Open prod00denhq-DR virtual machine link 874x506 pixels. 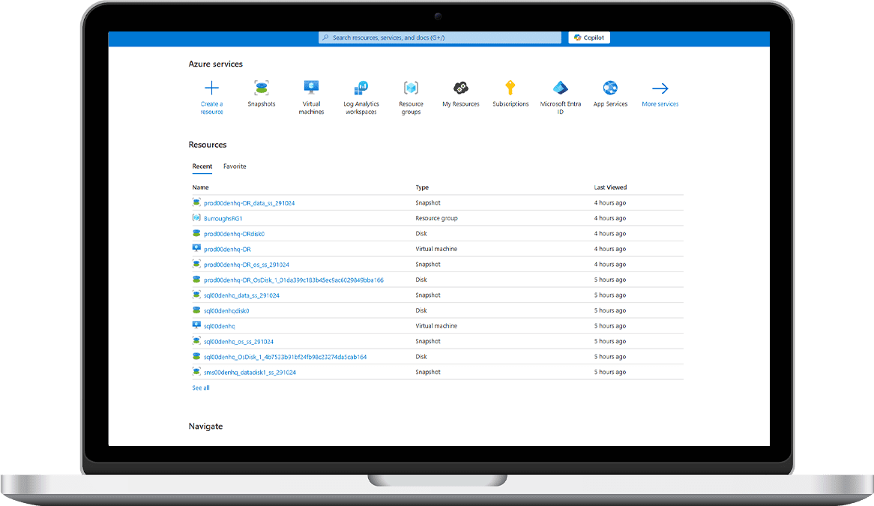click(x=227, y=249)
